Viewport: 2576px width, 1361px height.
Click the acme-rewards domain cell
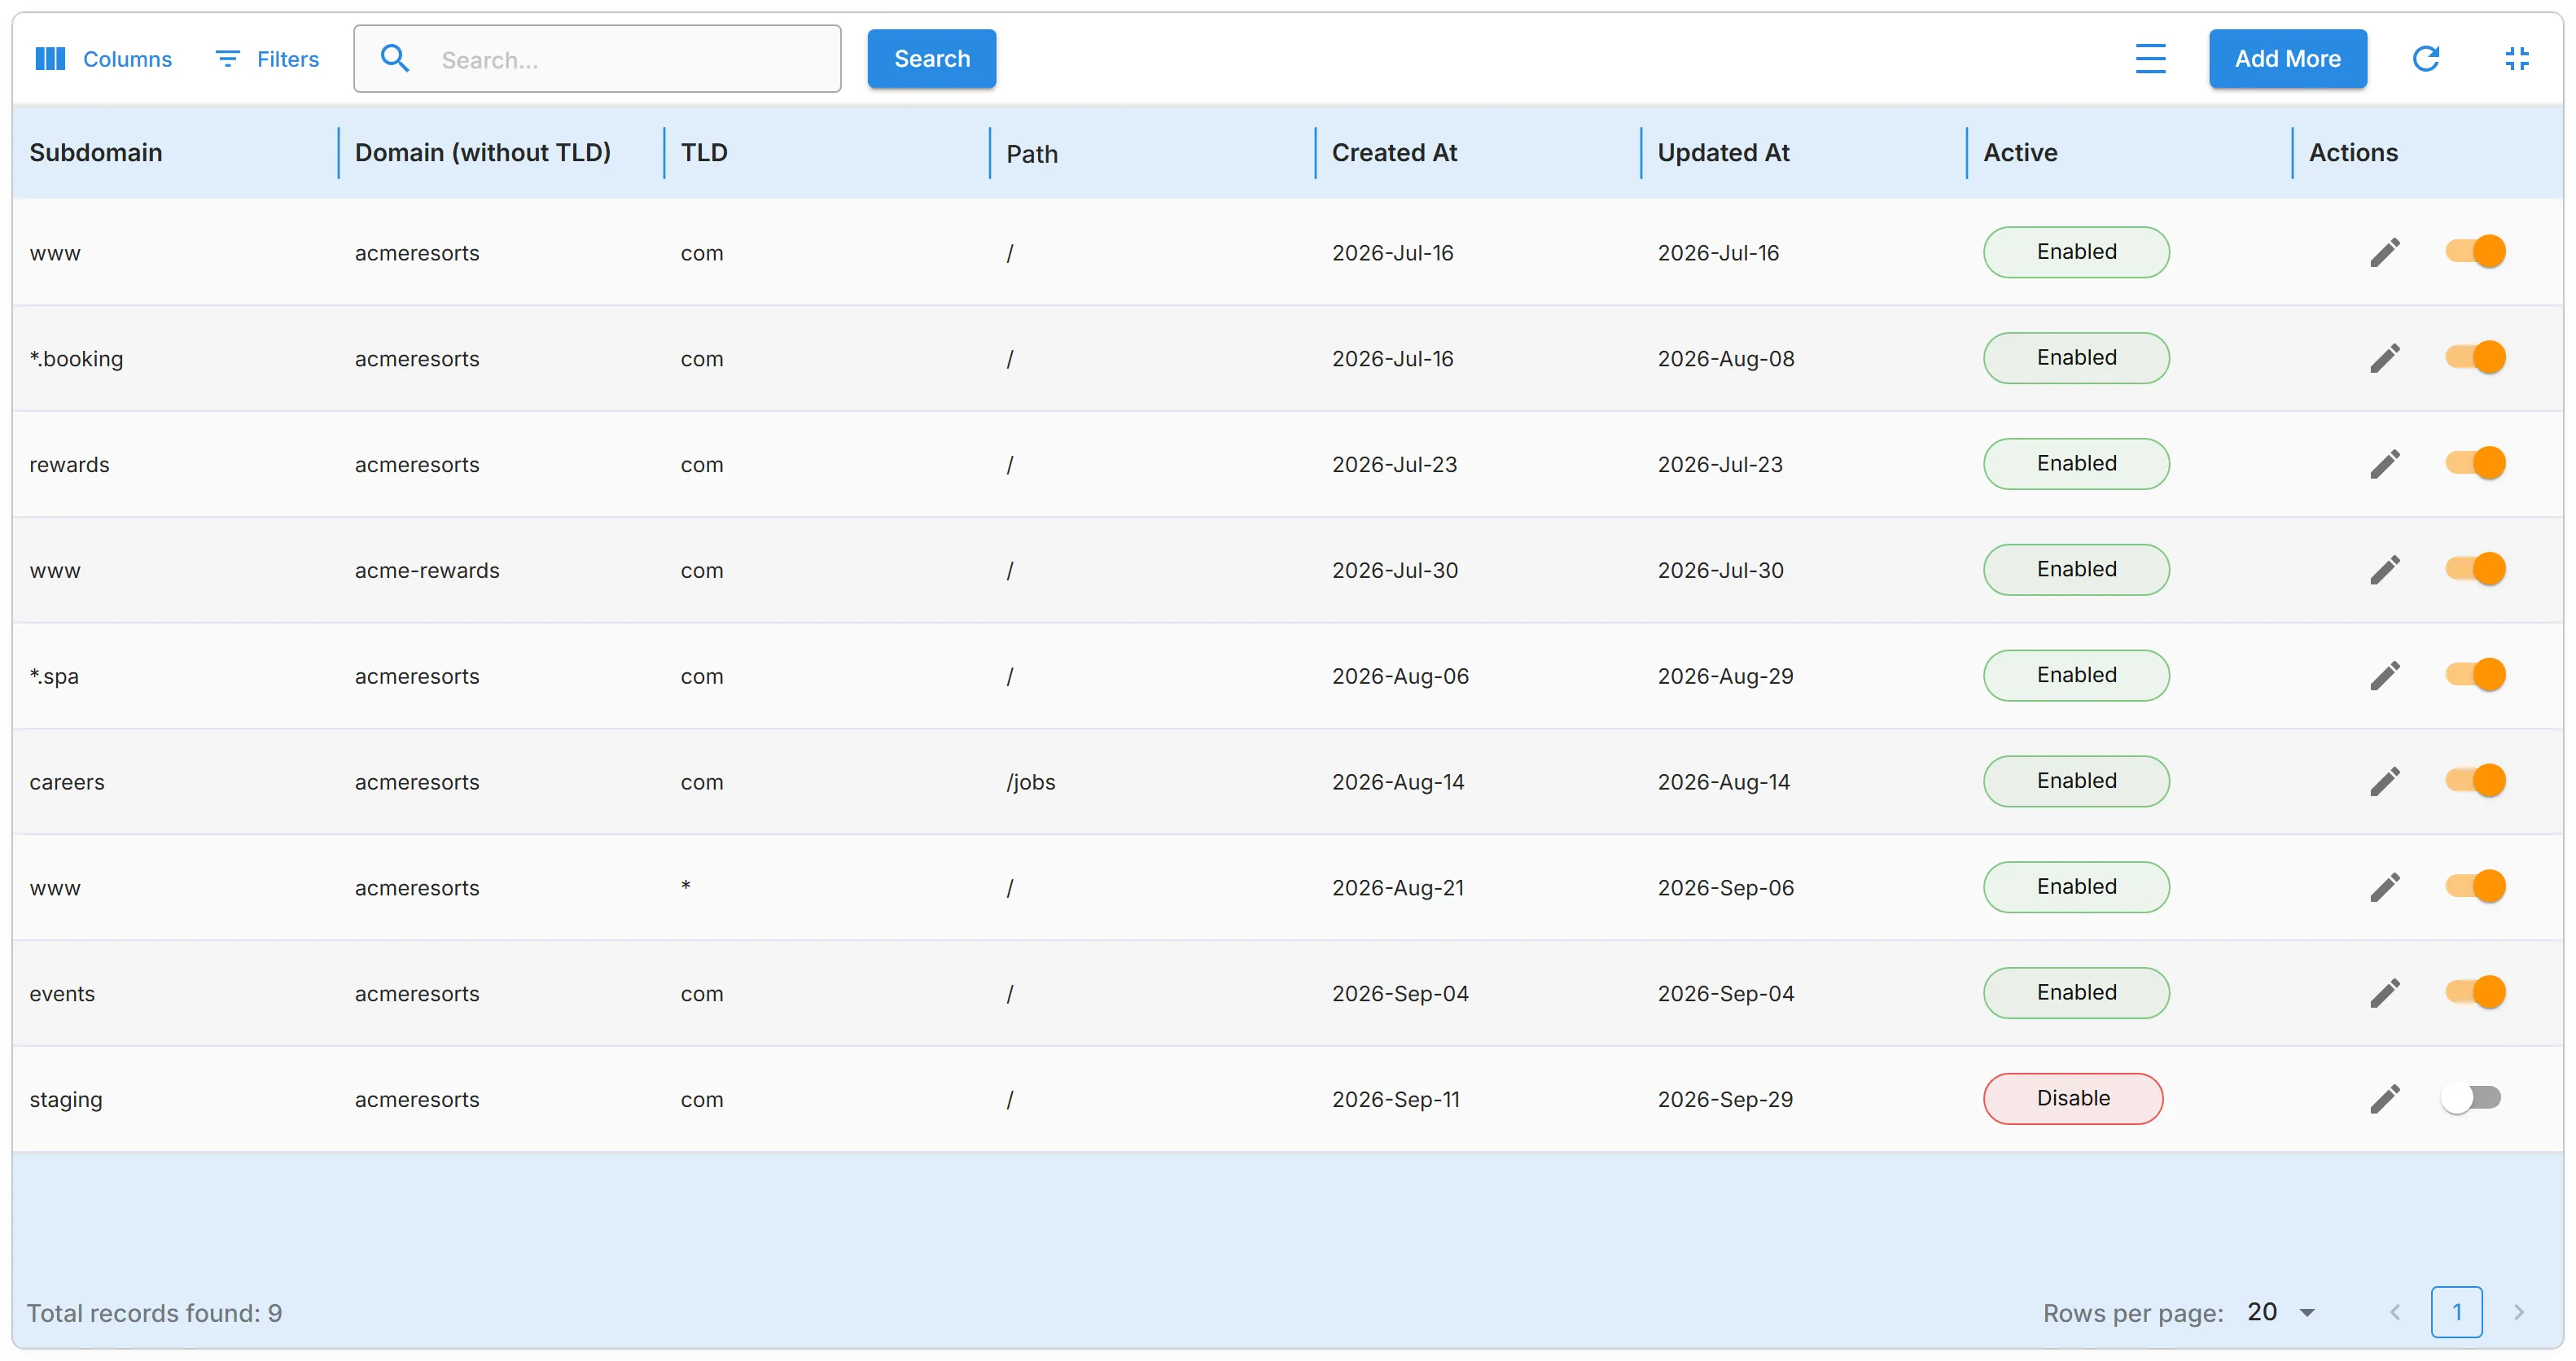pyautogui.click(x=427, y=570)
